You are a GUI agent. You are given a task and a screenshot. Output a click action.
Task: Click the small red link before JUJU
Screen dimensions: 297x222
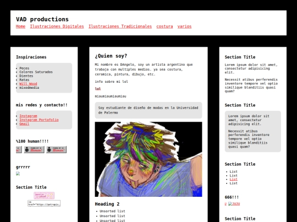coord(226,204)
